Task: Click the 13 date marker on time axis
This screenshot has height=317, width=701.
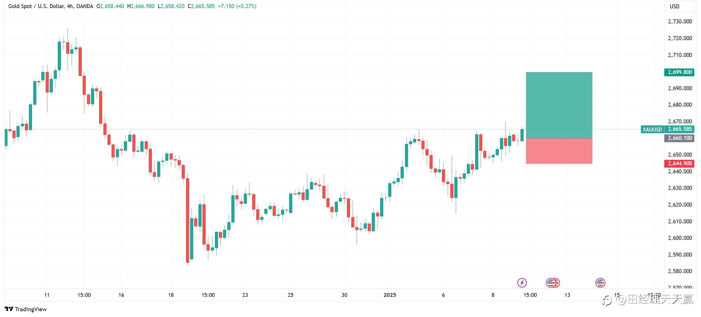Action: [567, 295]
